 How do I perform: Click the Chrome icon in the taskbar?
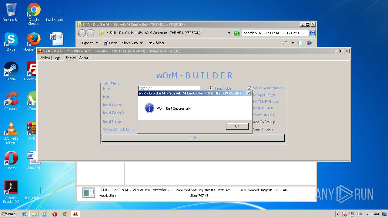[65, 214]
